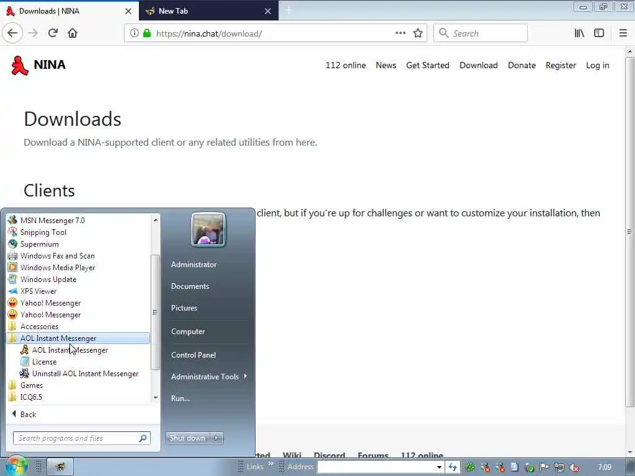Open Windows Fax and Scan

57,256
